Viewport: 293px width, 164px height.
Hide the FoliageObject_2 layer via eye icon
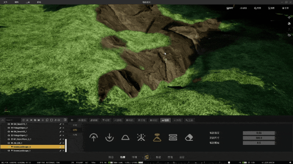pyautogui.click(x=9, y=128)
